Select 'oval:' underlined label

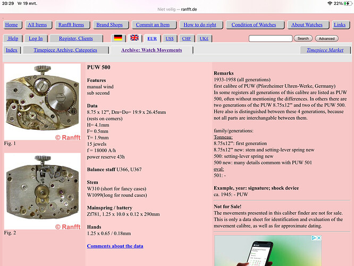tap(219, 169)
